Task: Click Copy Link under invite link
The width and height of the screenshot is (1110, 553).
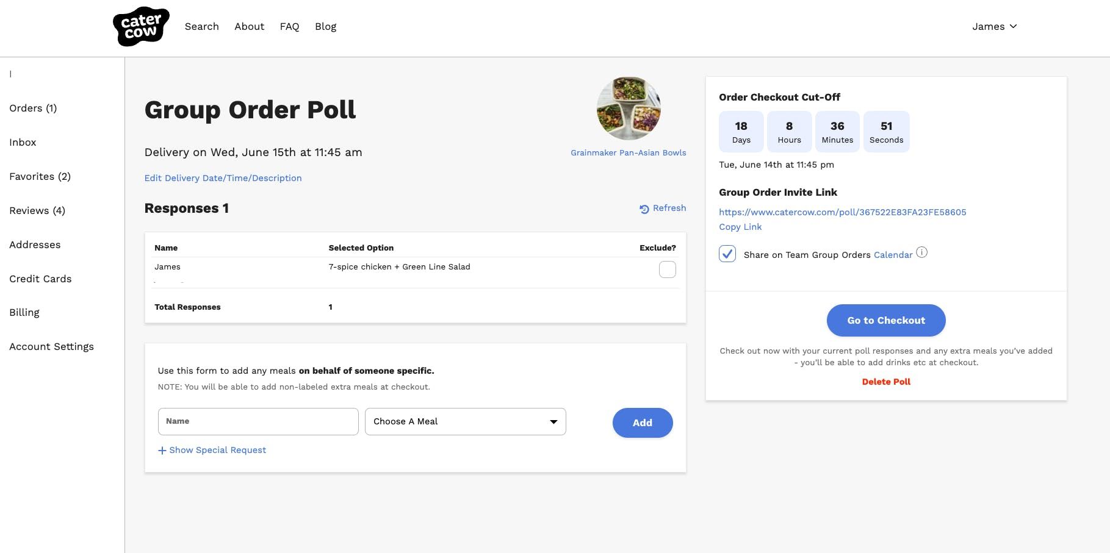Action: click(x=740, y=227)
